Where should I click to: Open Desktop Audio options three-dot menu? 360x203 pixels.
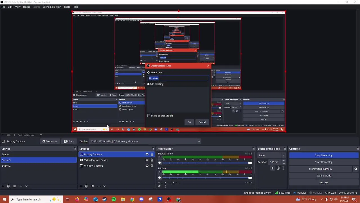click(160, 158)
